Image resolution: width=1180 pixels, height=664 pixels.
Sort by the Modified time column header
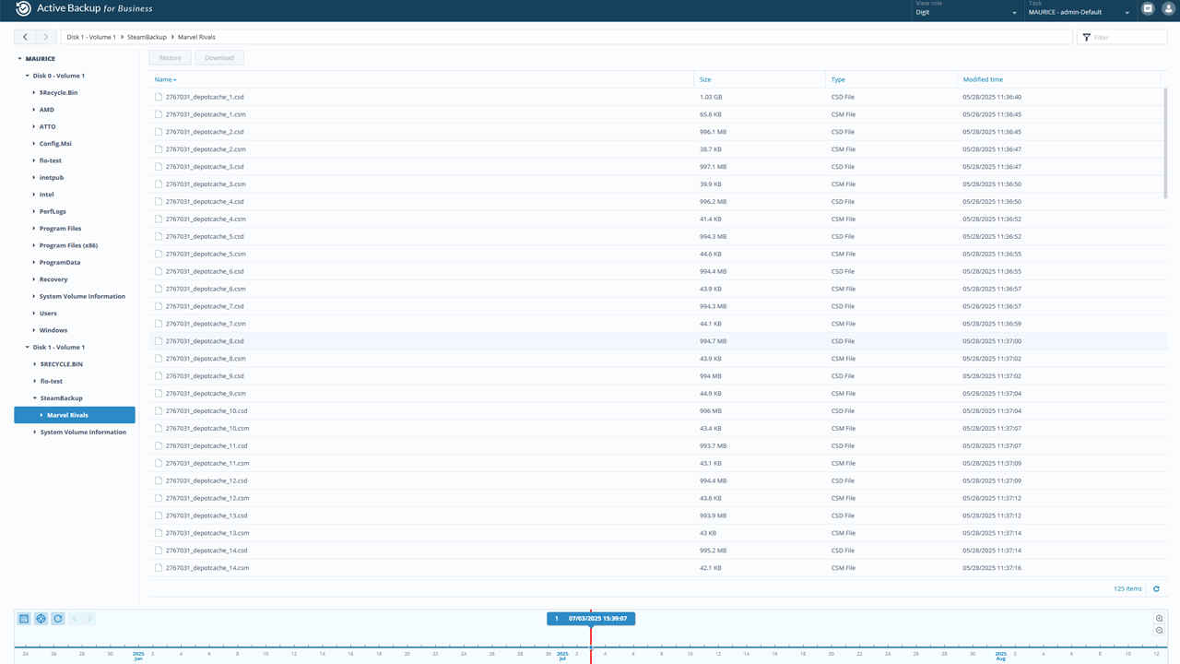click(983, 79)
